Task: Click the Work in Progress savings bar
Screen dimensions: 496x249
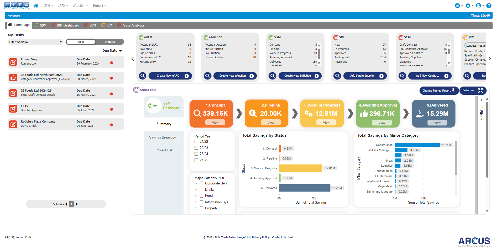Action: pos(300,168)
